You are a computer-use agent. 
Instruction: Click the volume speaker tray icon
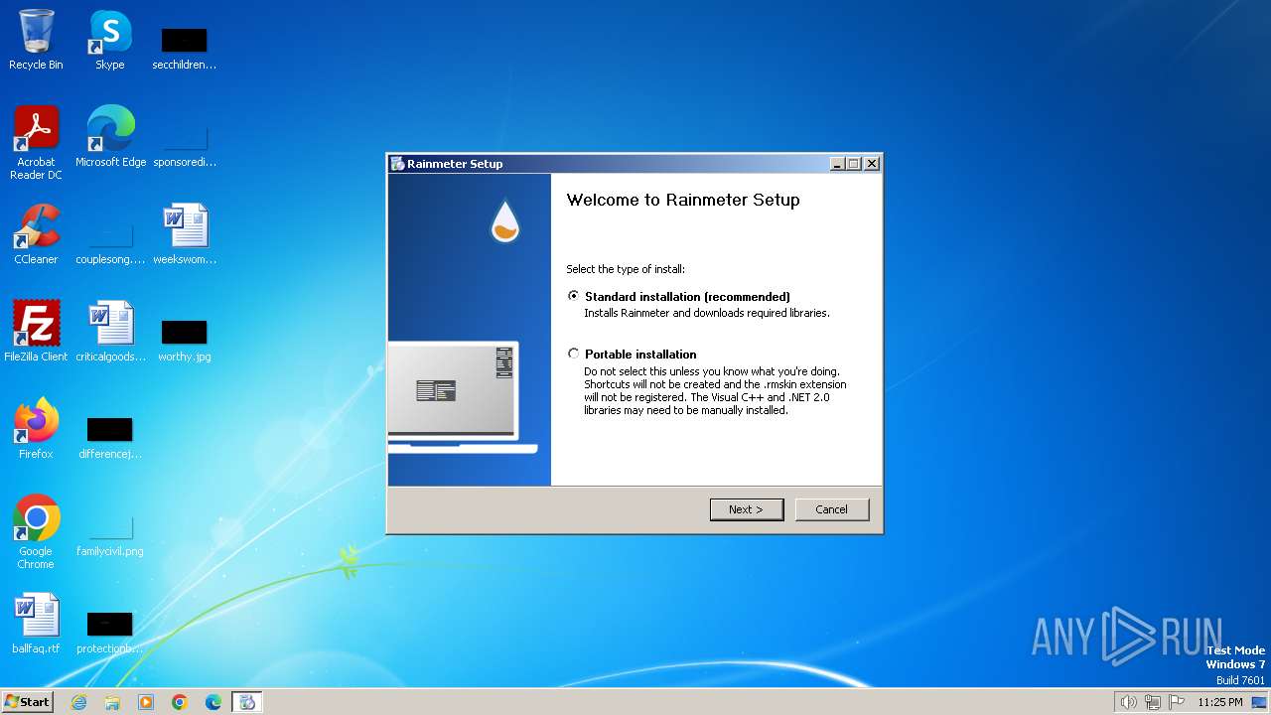(1128, 702)
